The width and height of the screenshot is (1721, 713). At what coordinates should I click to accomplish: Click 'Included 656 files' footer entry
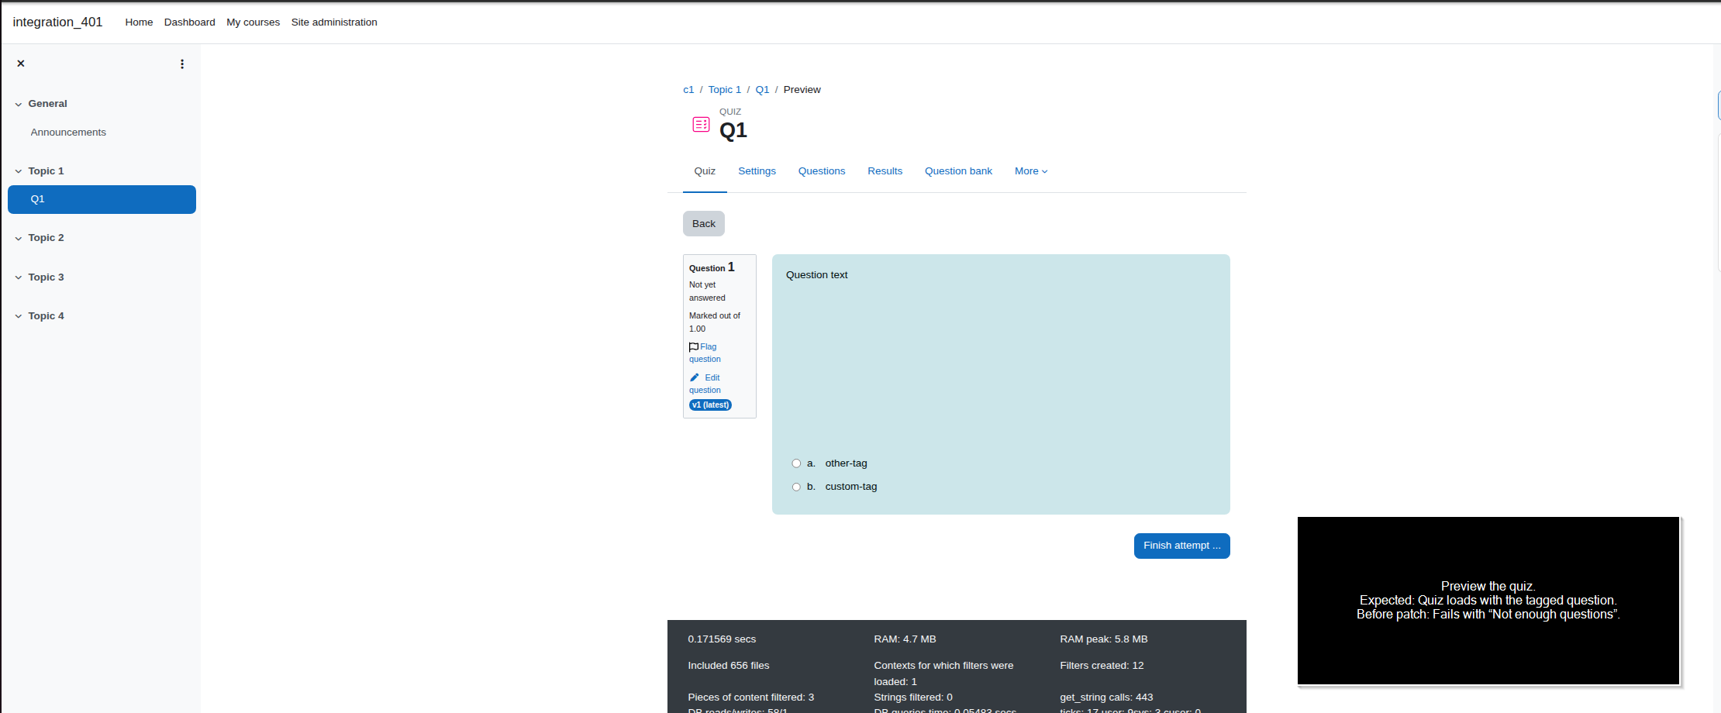click(x=729, y=666)
